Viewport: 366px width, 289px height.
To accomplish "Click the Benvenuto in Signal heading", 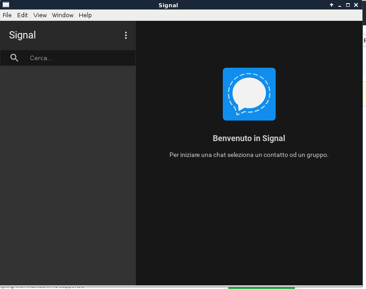I will click(x=249, y=138).
